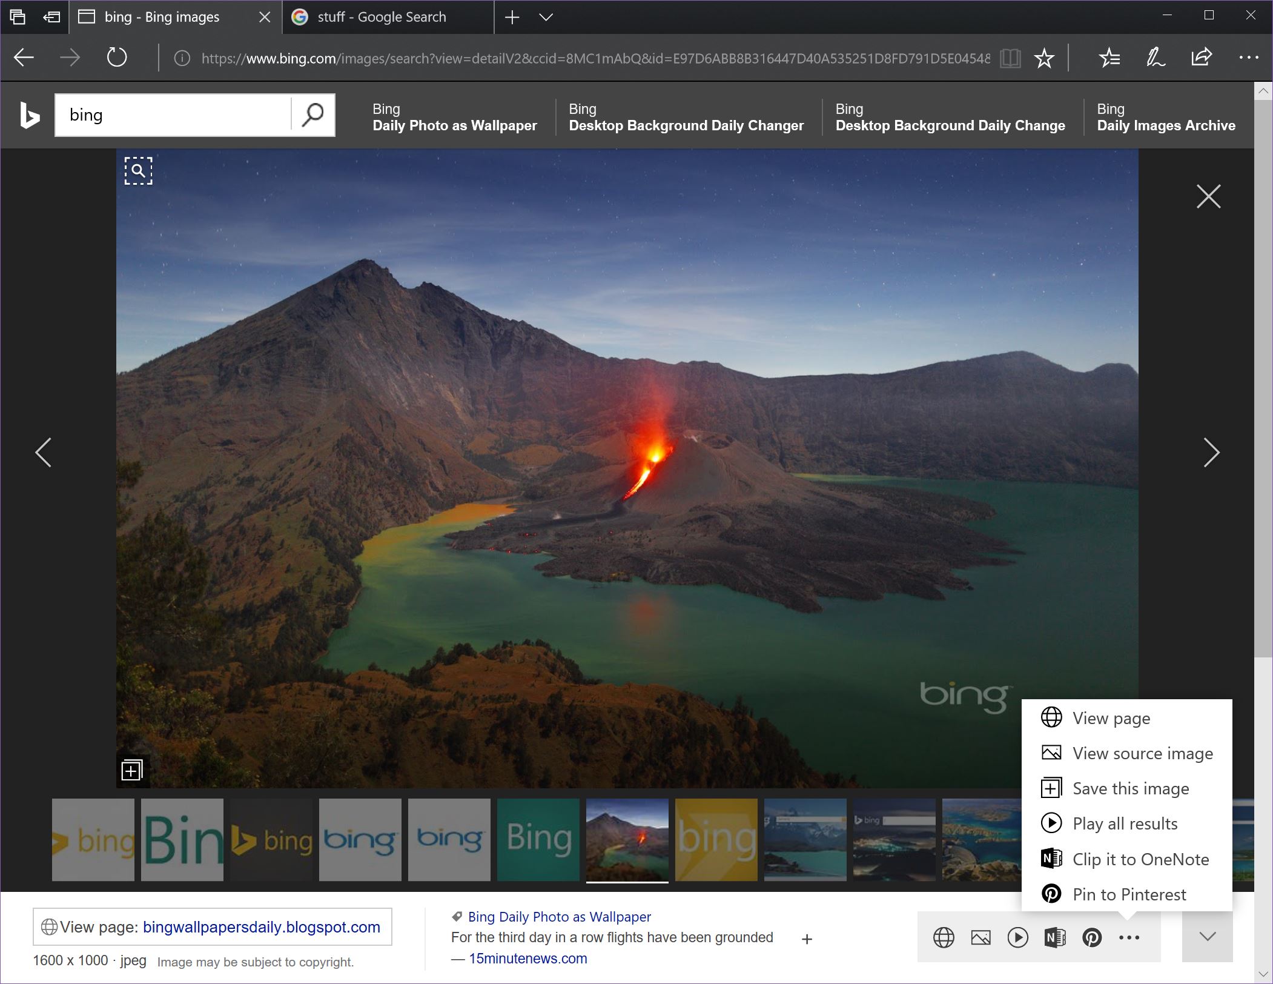Click the Bing Daily Photo as Wallpaper tab

click(455, 115)
